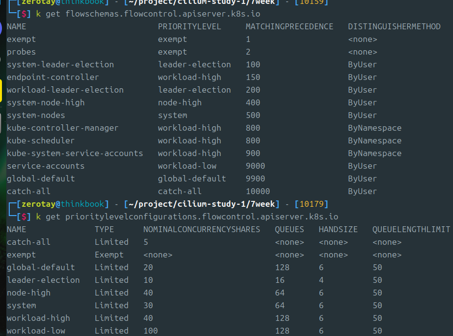The image size is (453, 336).
Task: Click the HANDSIZE column header
Action: point(338,229)
